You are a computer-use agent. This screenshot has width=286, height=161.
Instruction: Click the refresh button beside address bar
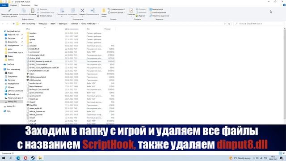(x=229, y=24)
